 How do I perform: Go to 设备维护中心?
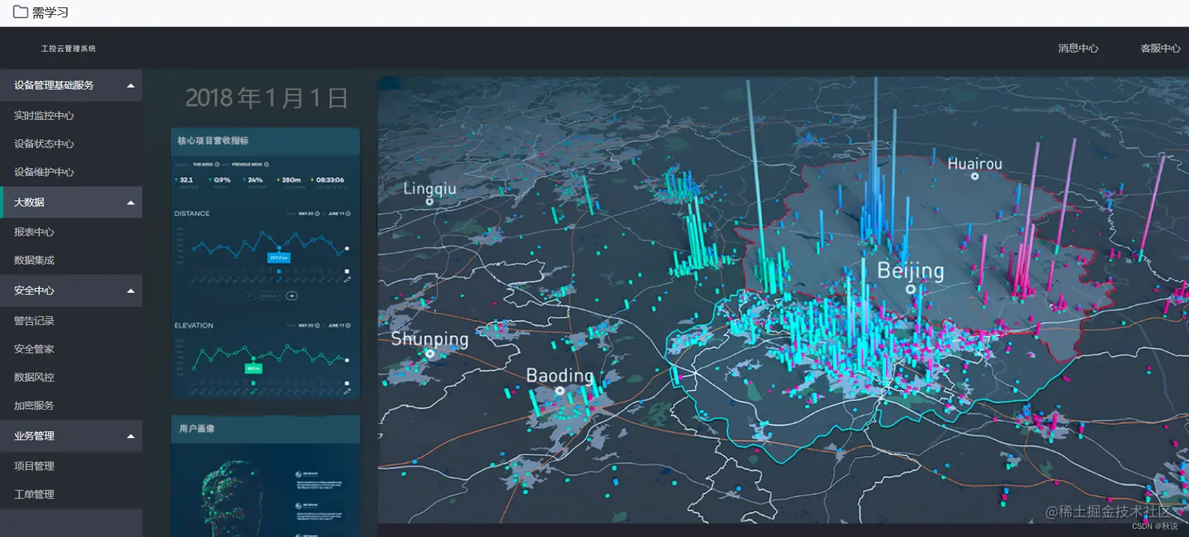pos(44,172)
